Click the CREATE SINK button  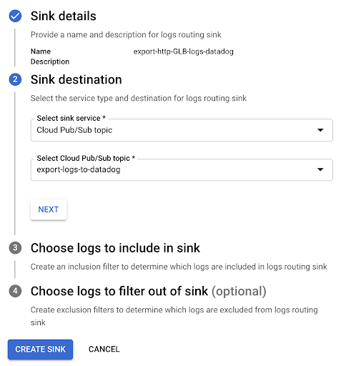pyautogui.click(x=40, y=350)
